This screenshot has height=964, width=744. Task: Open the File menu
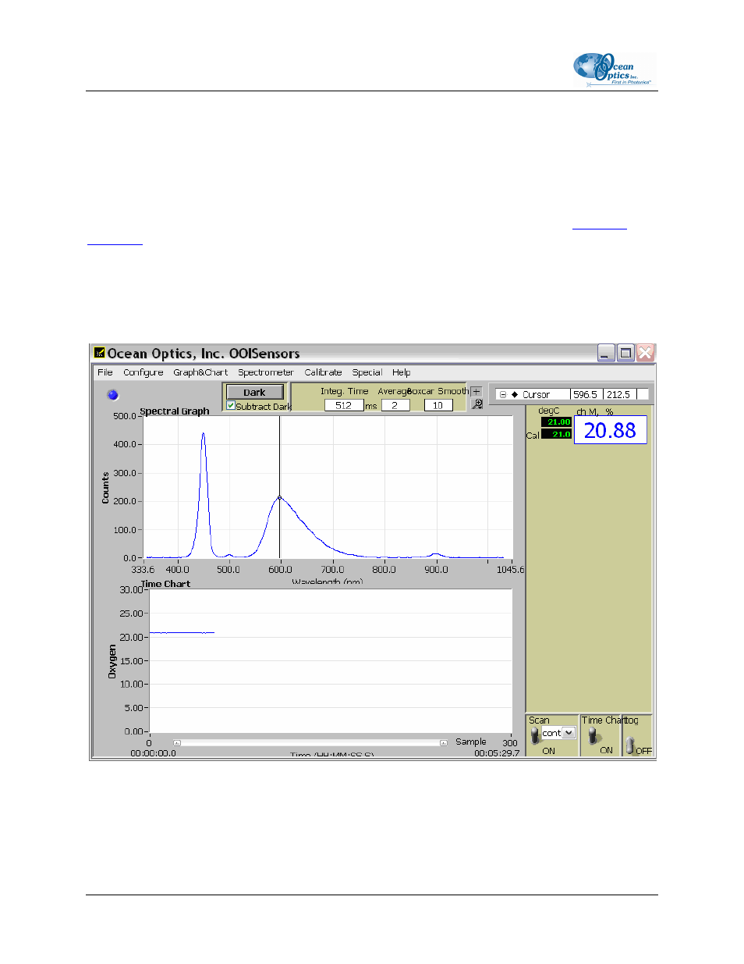[x=105, y=373]
